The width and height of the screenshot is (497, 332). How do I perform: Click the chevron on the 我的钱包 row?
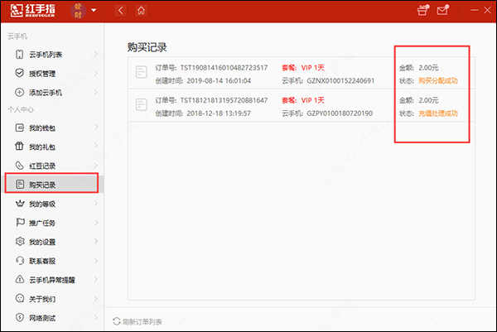96,128
